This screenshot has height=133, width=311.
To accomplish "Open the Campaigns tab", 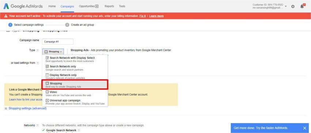I will click(67, 6).
